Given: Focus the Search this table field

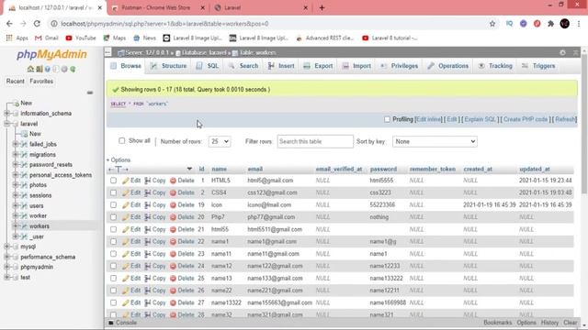Looking at the screenshot, I should click(315, 141).
